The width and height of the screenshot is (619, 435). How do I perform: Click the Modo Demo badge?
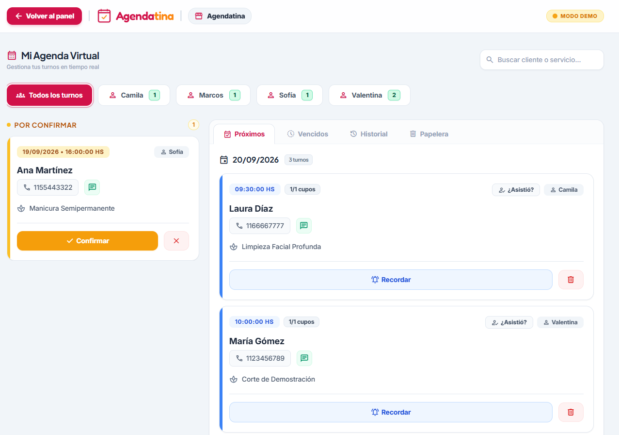coord(575,16)
